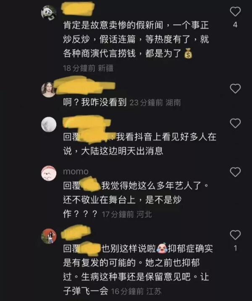The image size is (252, 301).
Task: Like the comment about 假新闻 from 新疆
Action: (x=235, y=11)
